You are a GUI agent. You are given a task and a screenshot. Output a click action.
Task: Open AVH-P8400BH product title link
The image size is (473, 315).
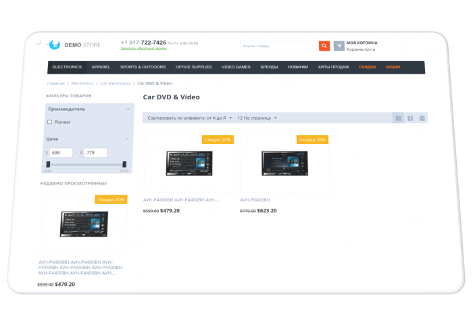[x=255, y=199]
